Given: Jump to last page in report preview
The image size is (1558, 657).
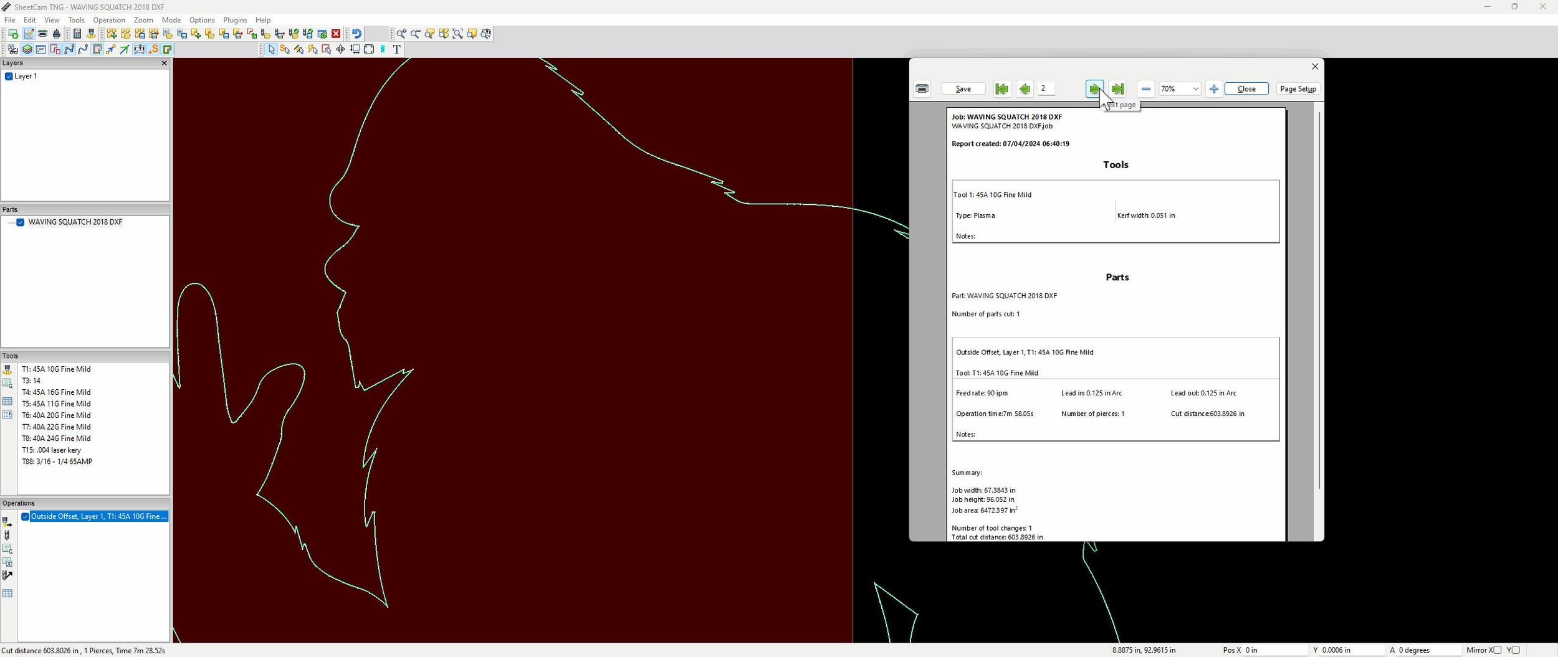Looking at the screenshot, I should [1117, 89].
